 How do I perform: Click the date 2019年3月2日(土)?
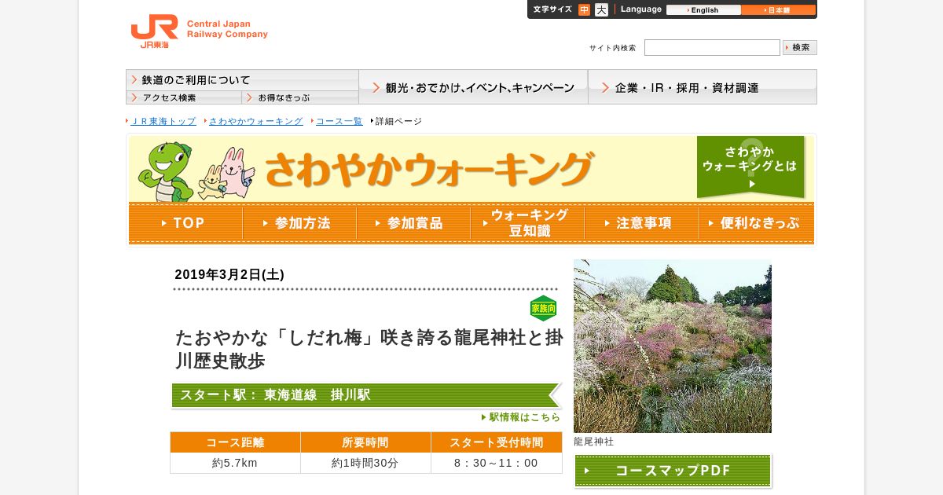(x=229, y=274)
